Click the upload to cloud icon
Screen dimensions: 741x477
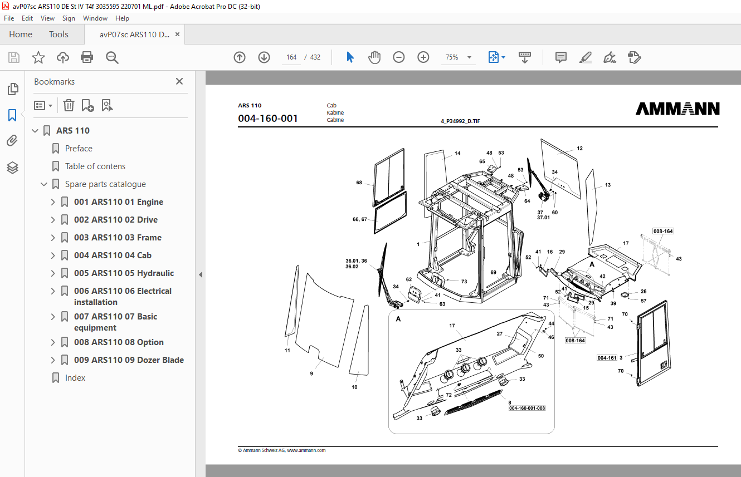tap(63, 57)
